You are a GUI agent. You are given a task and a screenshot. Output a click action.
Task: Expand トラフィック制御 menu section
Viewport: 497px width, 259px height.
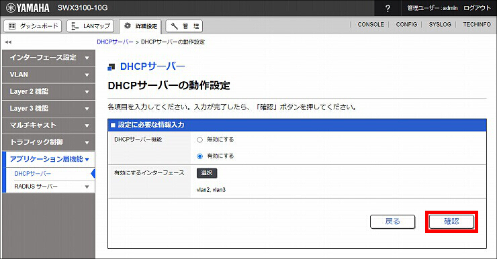[x=48, y=142]
